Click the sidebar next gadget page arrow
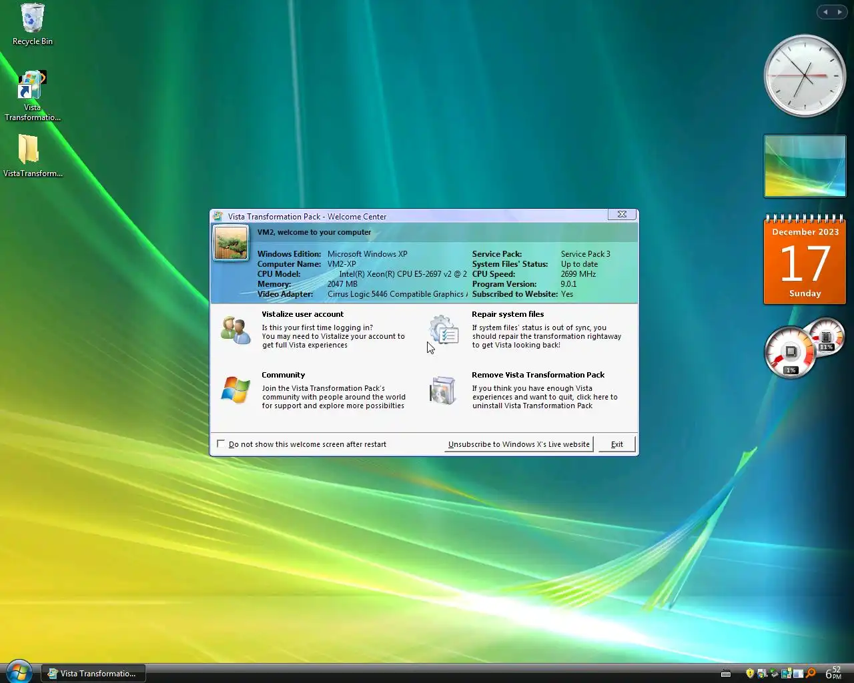This screenshot has height=683, width=854. (x=839, y=12)
